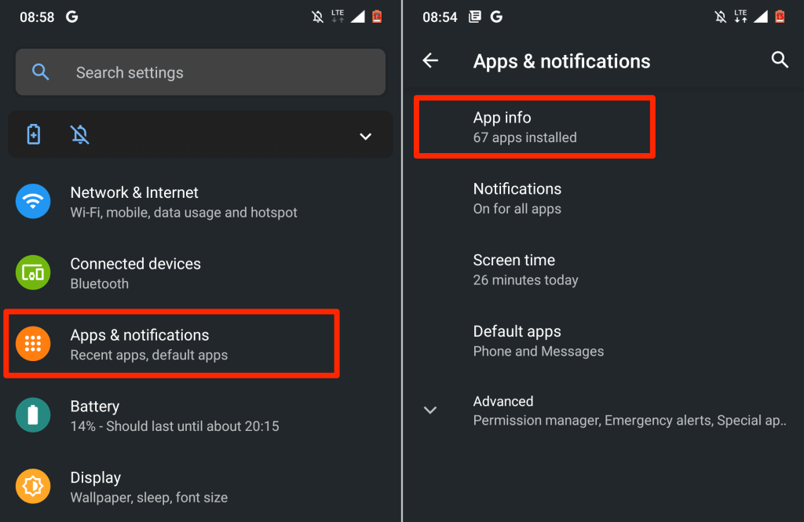The image size is (804, 522).
Task: Open Advanced permission manager options
Action: 628,411
